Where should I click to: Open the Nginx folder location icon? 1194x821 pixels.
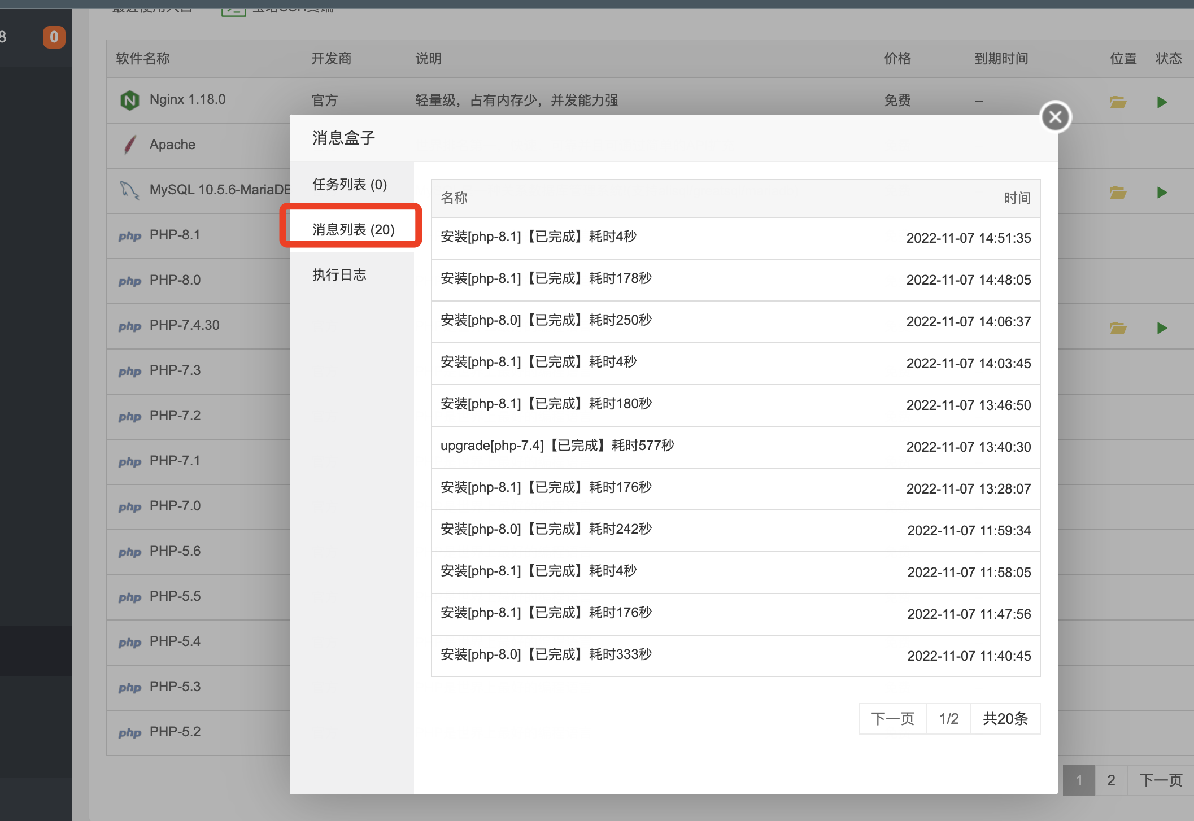coord(1118,102)
